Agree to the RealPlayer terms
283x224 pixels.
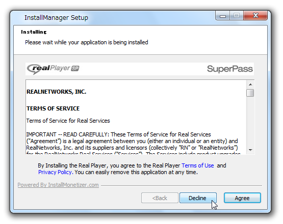pyautogui.click(x=242, y=198)
